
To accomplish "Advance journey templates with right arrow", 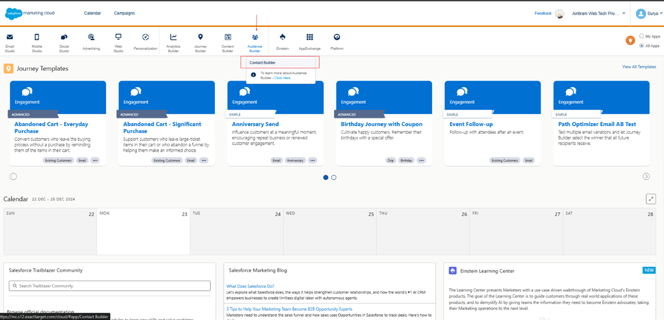I will point(646,176).
